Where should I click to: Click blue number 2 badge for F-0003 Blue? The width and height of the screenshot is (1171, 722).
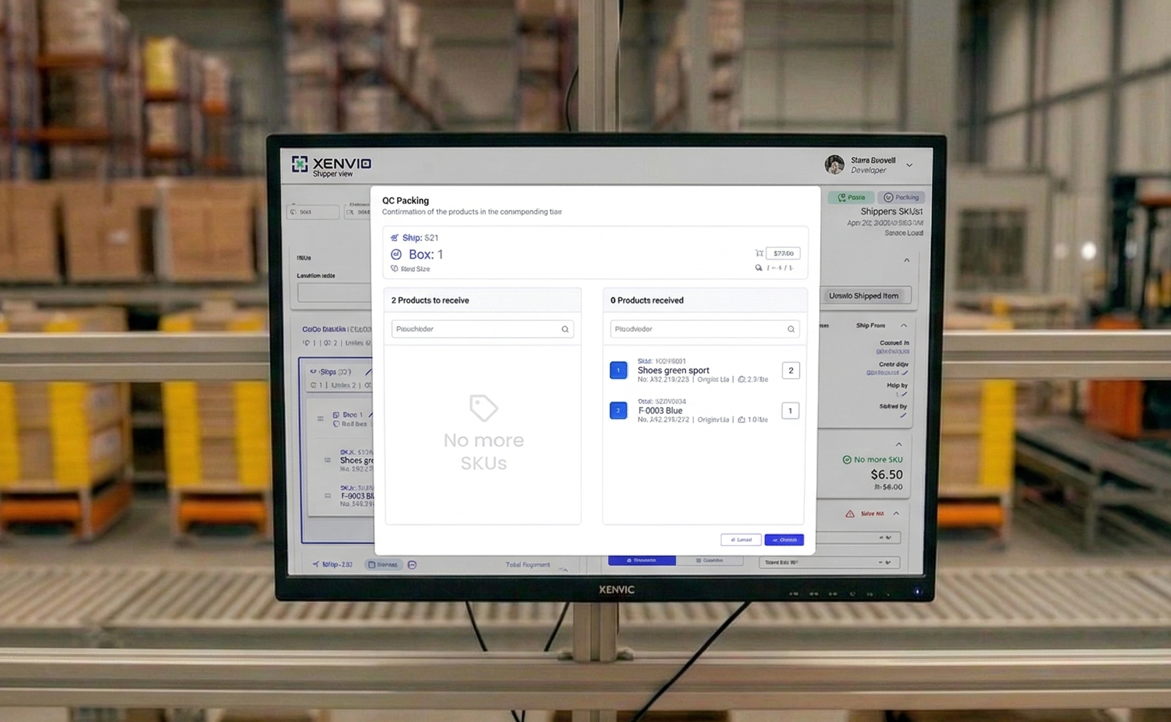618,410
